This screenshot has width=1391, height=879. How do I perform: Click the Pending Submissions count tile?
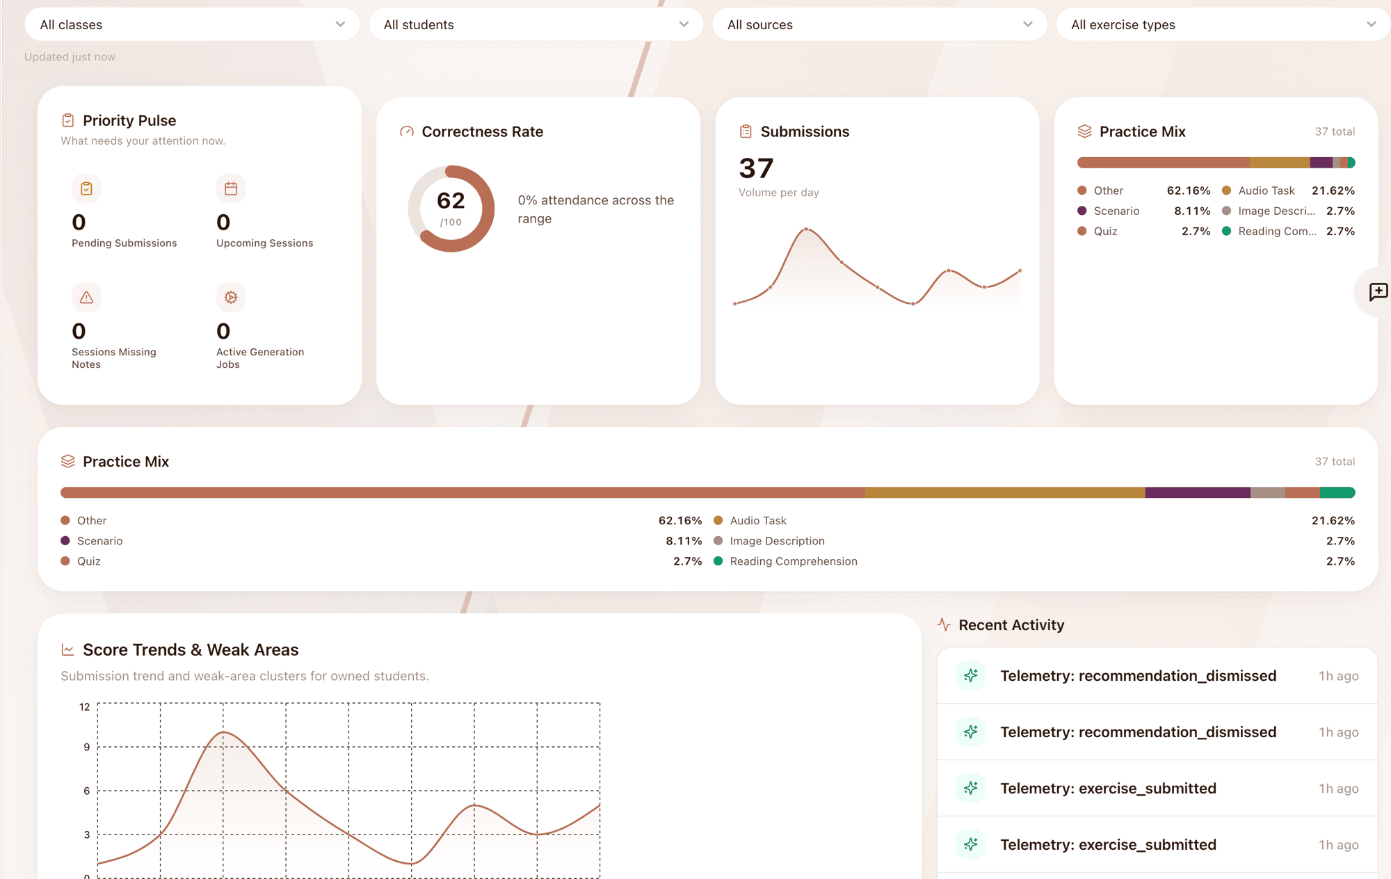pos(125,211)
